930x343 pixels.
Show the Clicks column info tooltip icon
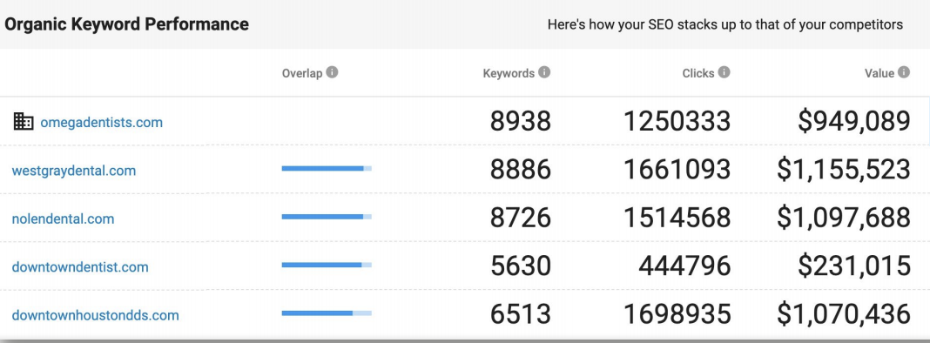(724, 72)
